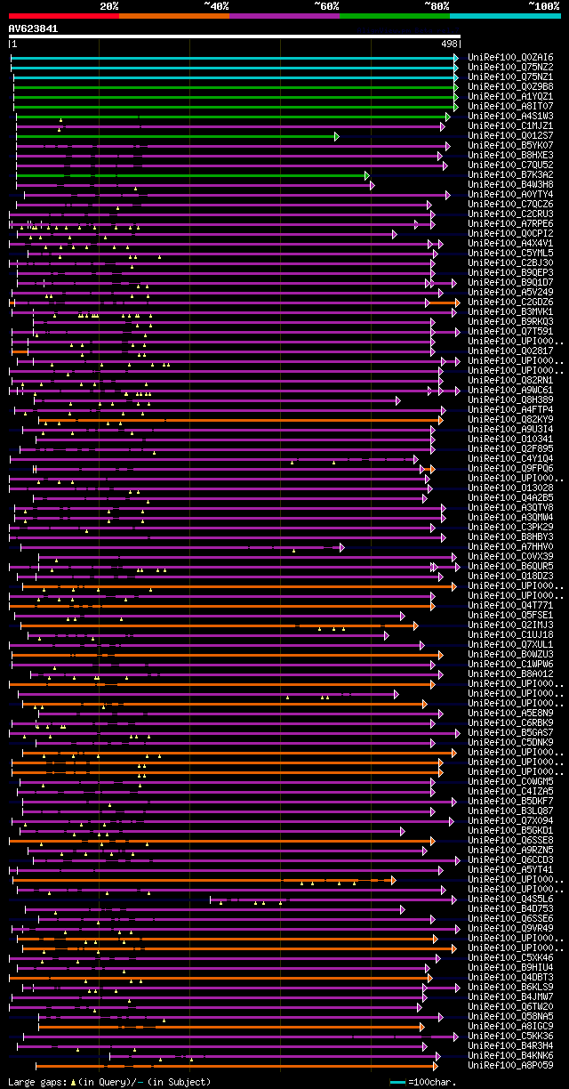Open hit UniRef100_A8IT07
The height and width of the screenshot is (1089, 569).
510,106
